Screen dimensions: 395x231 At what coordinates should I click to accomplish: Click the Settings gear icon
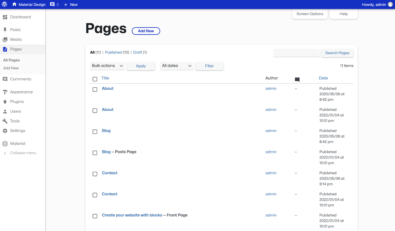coord(5,131)
